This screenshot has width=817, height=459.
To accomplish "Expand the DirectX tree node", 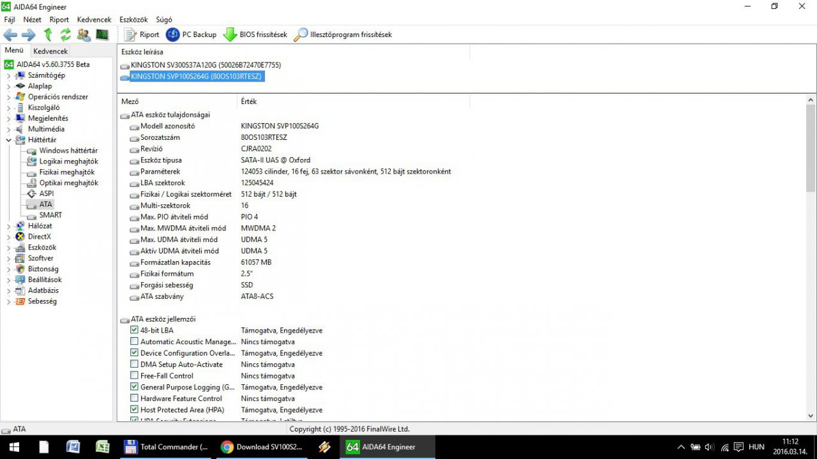I will click(8, 236).
